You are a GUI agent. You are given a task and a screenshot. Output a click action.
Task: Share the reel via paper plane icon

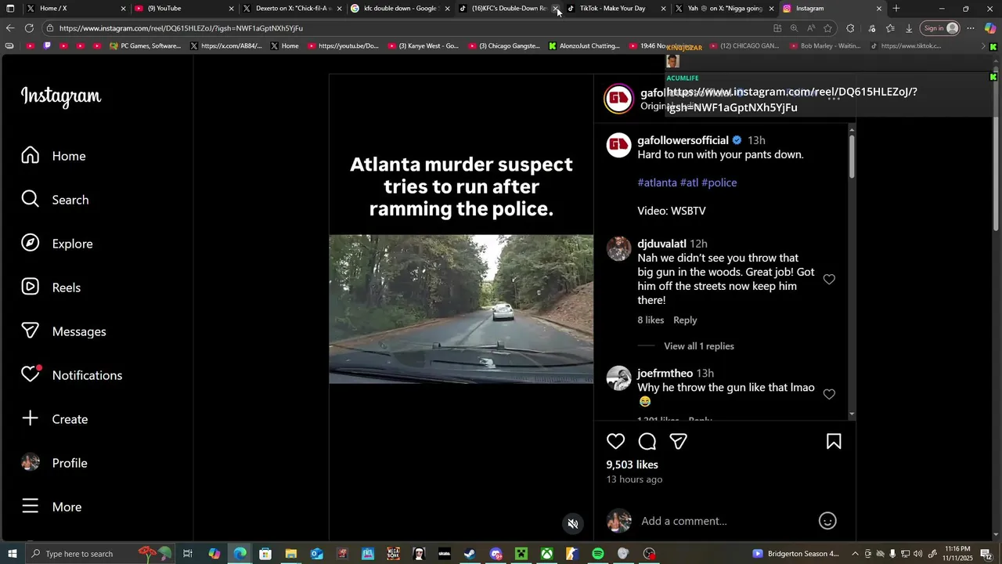point(679,442)
